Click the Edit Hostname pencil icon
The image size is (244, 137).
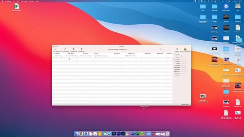(65, 49)
